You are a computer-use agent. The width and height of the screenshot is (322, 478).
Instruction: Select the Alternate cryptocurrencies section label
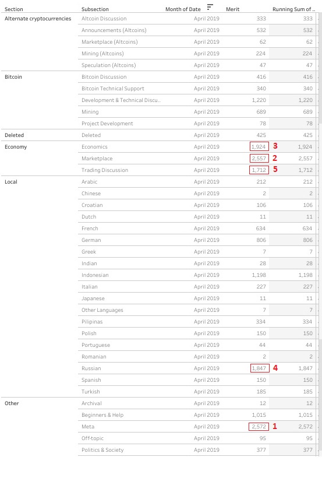[38, 19]
